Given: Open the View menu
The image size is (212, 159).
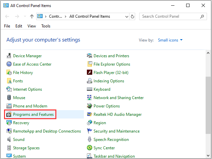Looking at the screenshot, I should (x=32, y=26).
